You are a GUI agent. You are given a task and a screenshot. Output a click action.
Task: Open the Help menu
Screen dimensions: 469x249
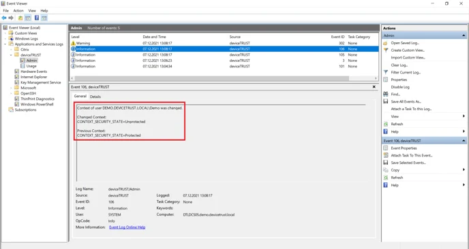coord(44,11)
